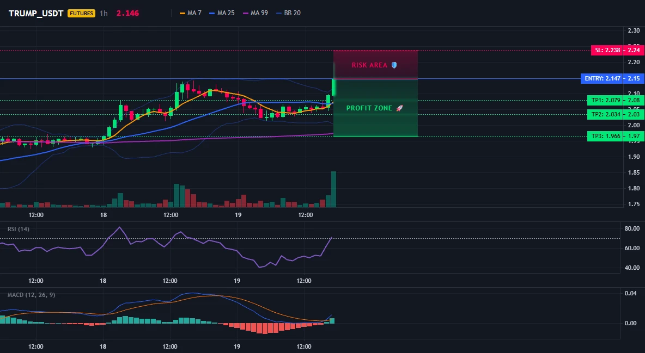The height and width of the screenshot is (353, 645).
Task: Open the MACD (12, 26, 9) indicator label
Action: (x=31, y=295)
